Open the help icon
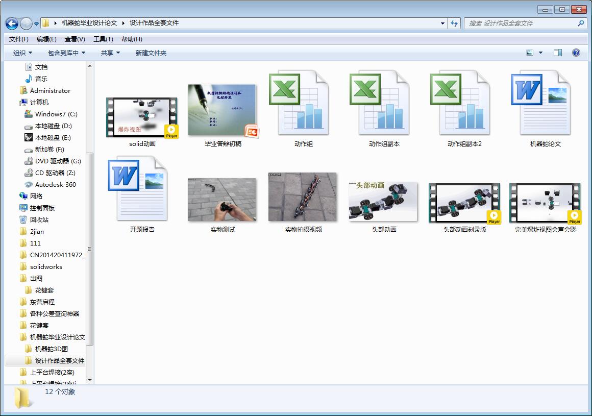 point(576,53)
